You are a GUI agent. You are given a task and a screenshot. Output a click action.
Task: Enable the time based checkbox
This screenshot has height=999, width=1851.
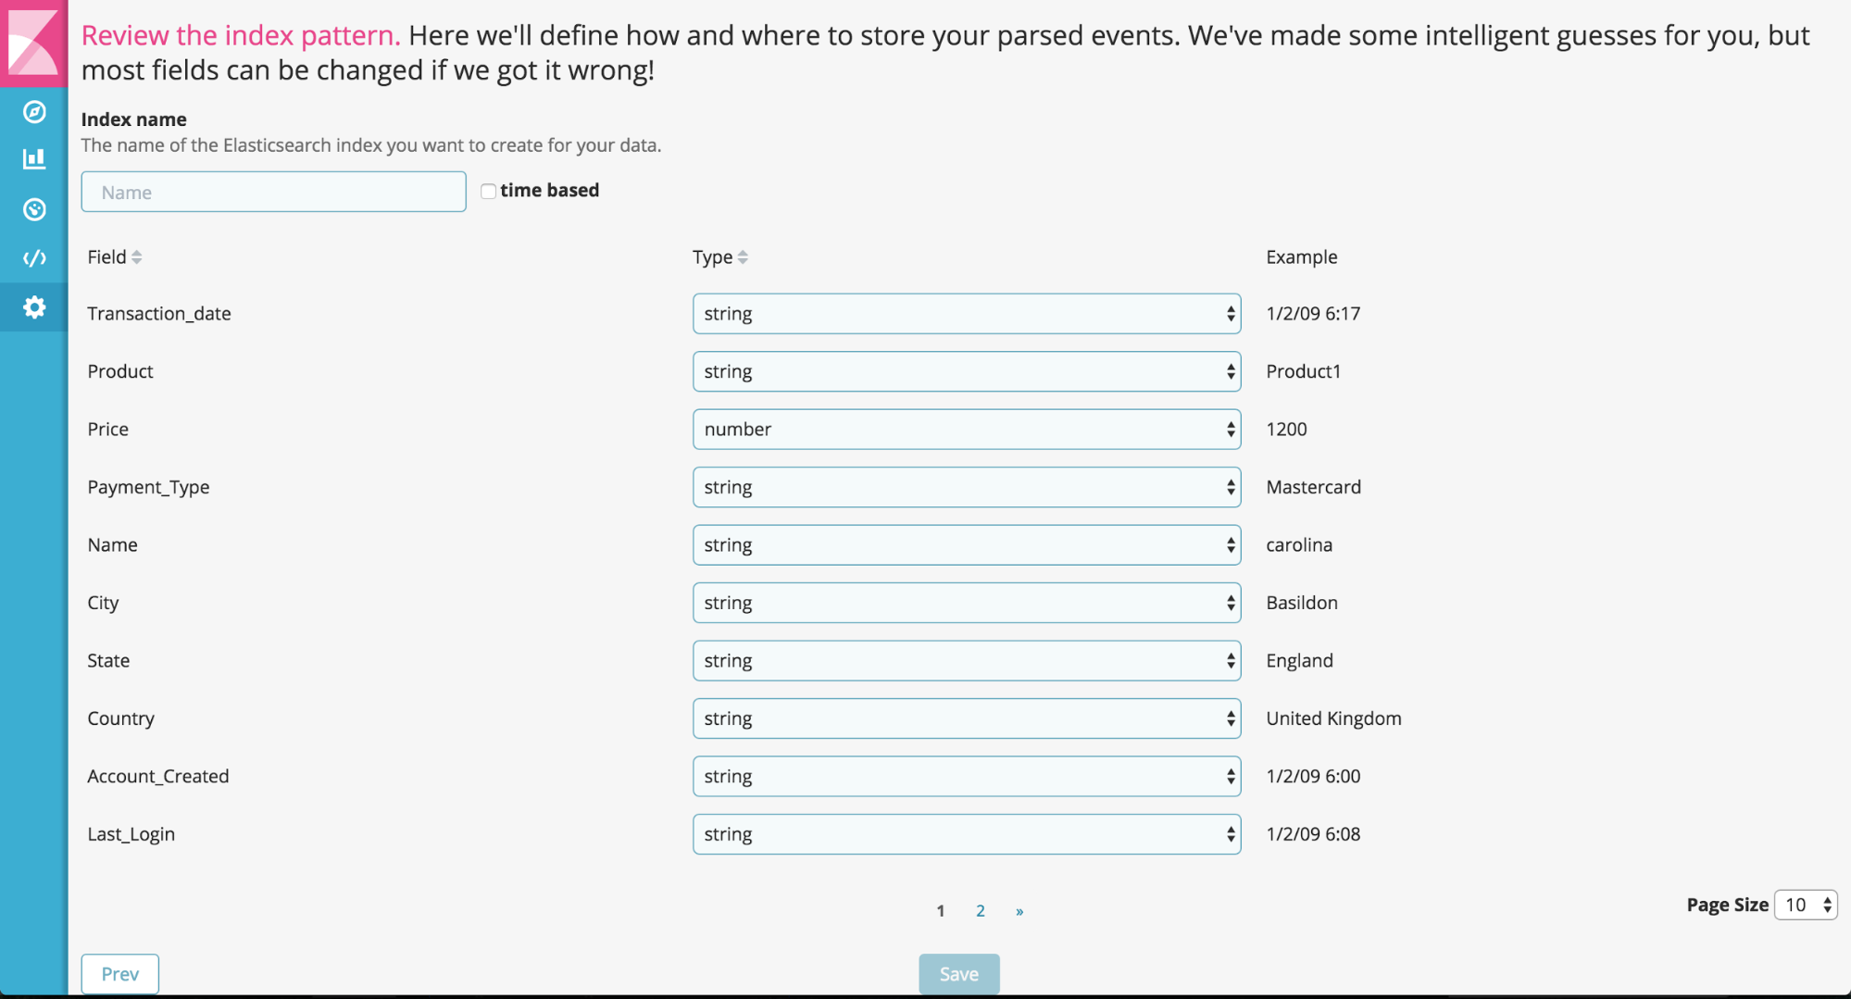(488, 192)
